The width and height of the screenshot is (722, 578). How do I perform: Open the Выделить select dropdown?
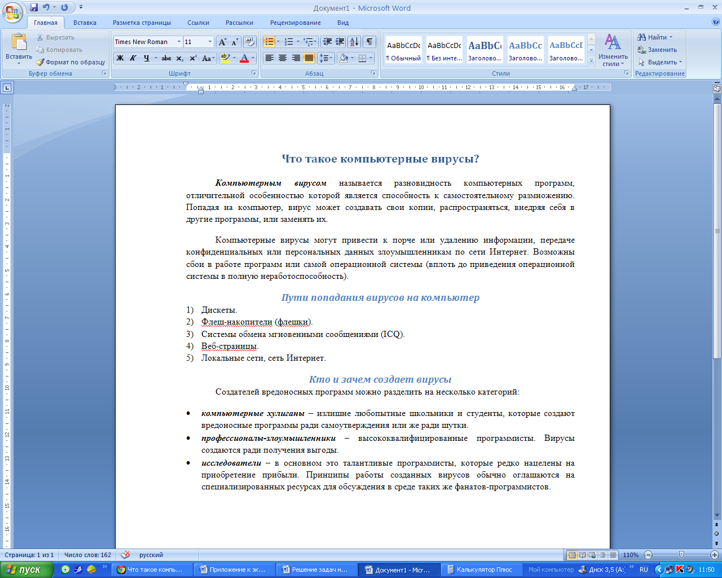pos(660,62)
